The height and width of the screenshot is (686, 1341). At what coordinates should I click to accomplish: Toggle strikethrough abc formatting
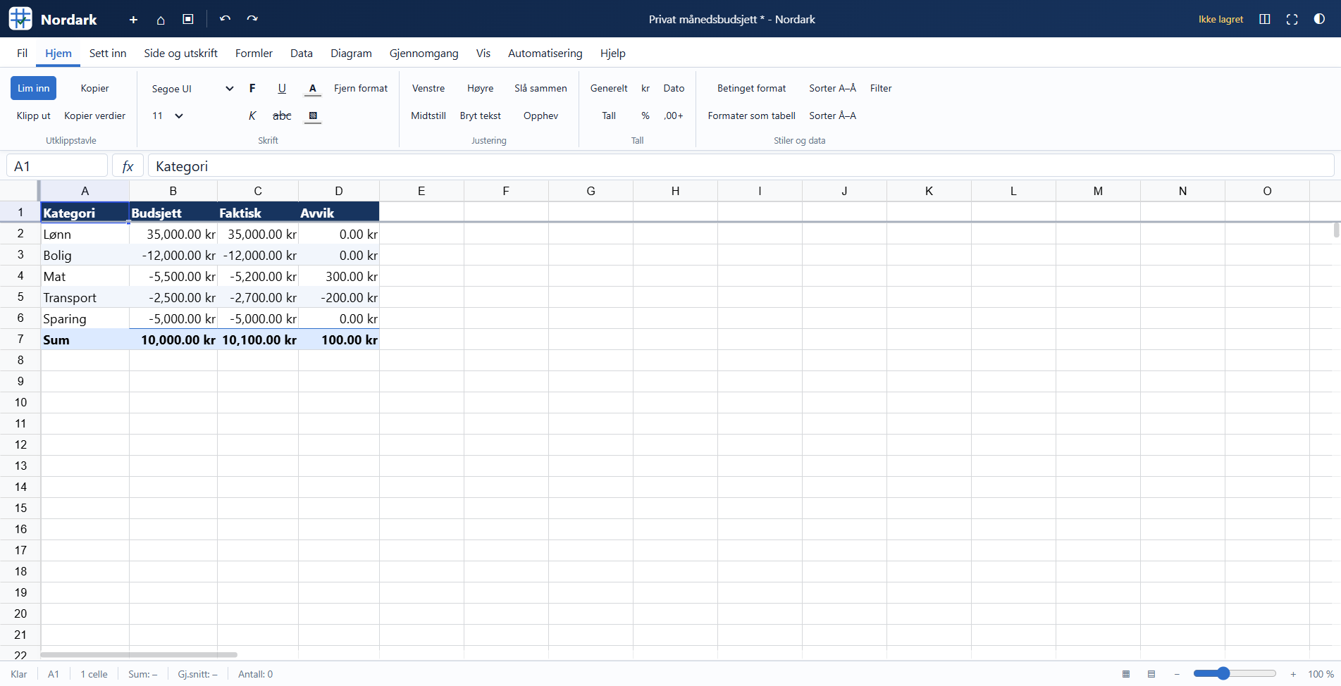click(282, 116)
